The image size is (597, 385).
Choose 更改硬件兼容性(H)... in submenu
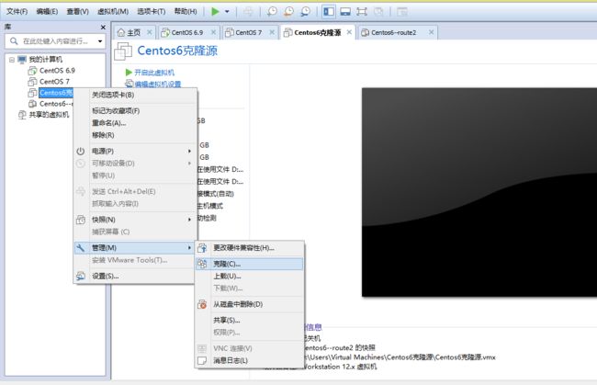click(250, 248)
